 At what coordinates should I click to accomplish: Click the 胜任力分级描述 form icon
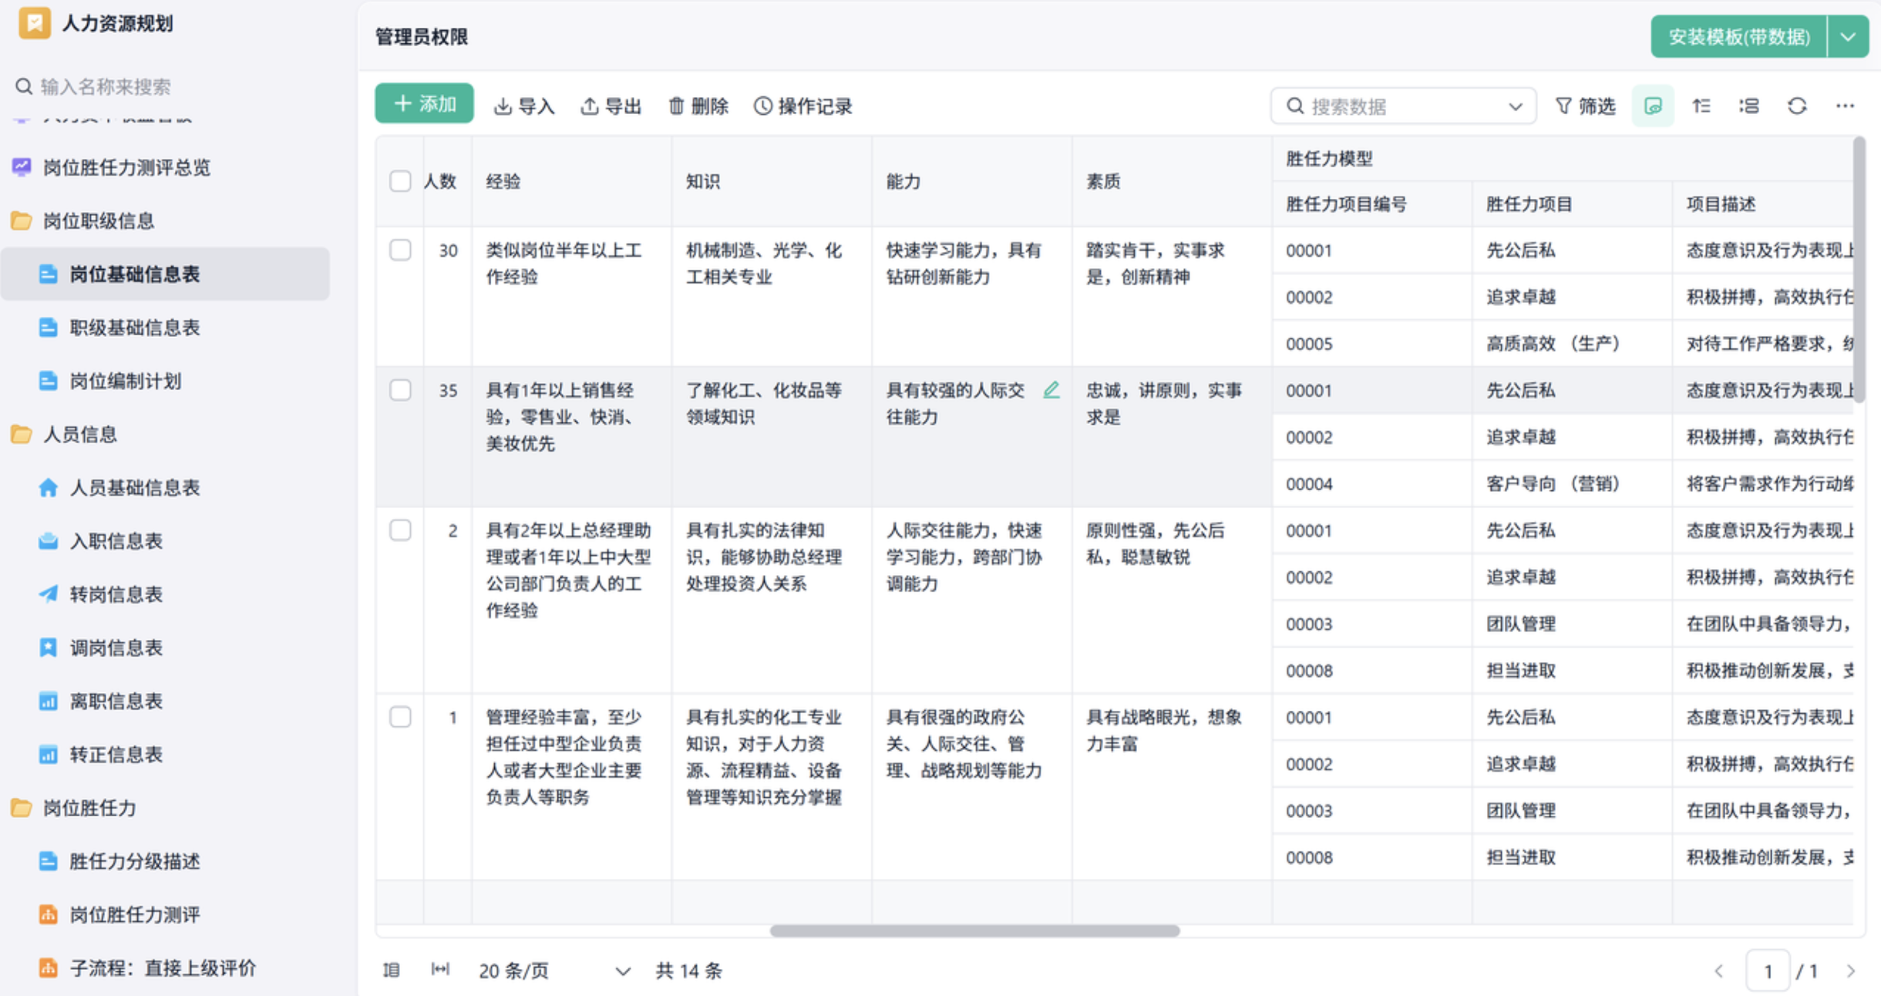coord(48,861)
